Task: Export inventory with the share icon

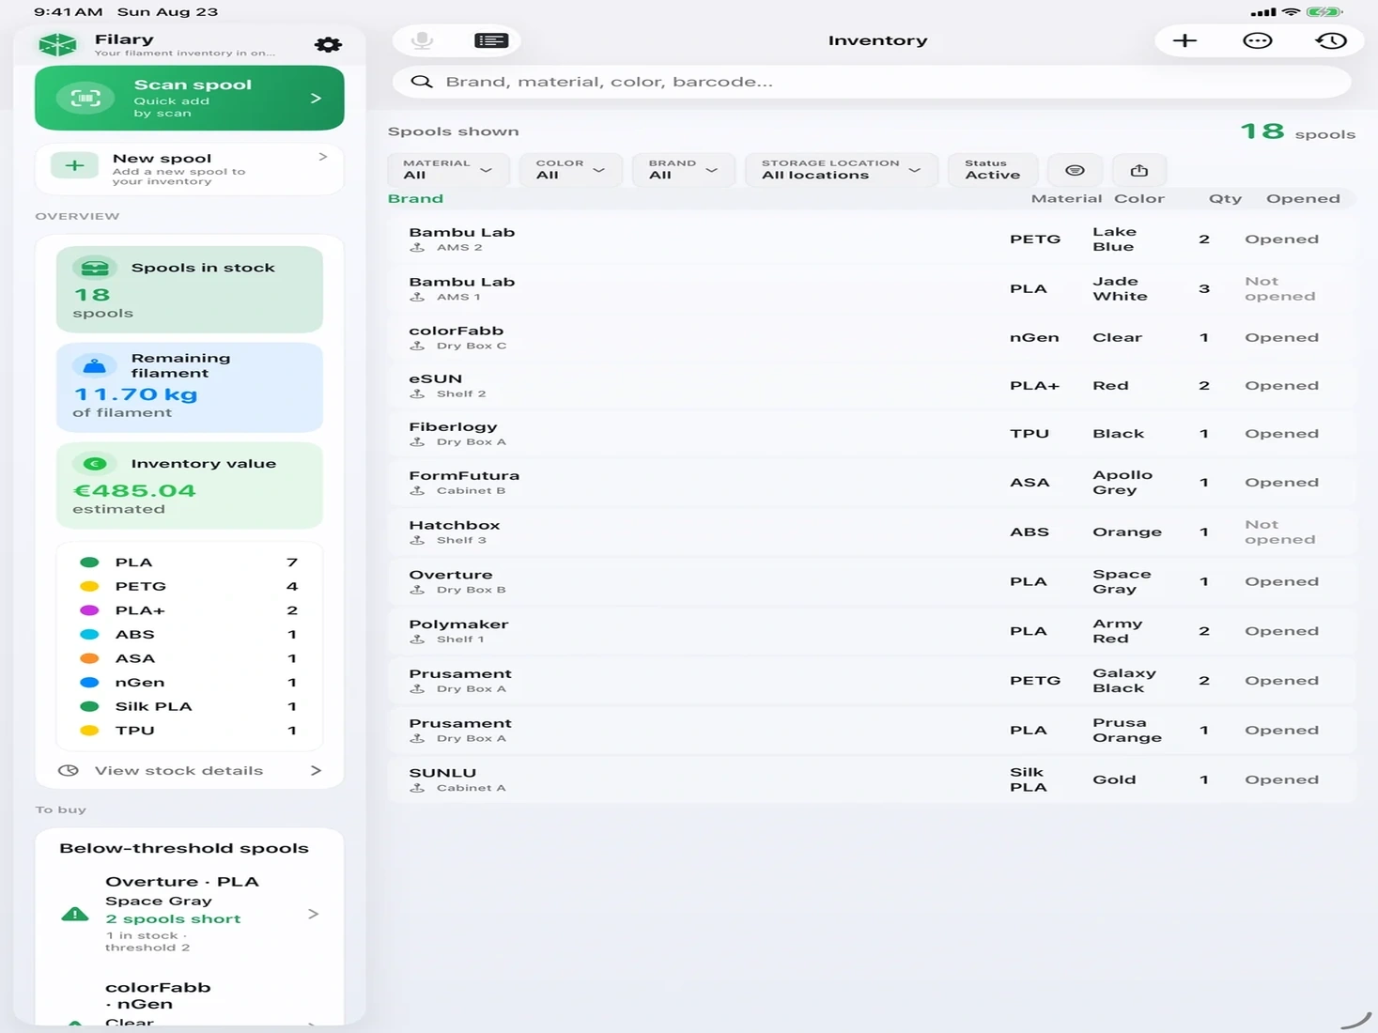Action: 1139,170
